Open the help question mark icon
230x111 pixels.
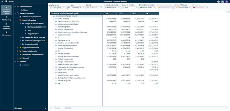click(218, 1)
